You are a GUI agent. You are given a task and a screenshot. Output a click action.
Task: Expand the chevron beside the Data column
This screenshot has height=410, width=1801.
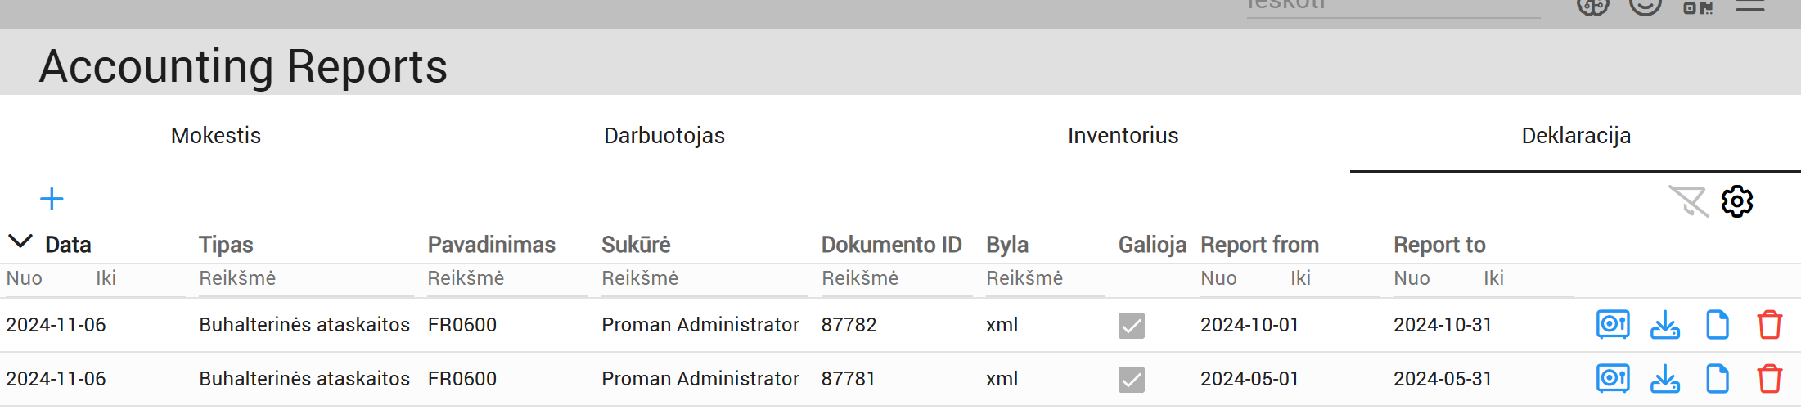(20, 242)
